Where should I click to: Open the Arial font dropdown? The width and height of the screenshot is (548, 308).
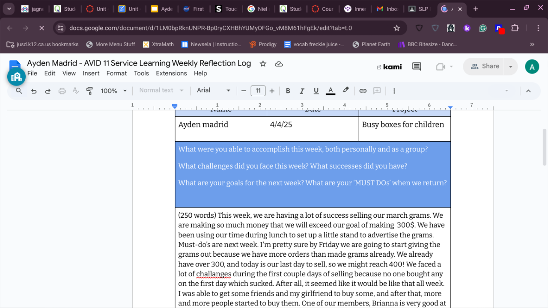[x=213, y=90]
